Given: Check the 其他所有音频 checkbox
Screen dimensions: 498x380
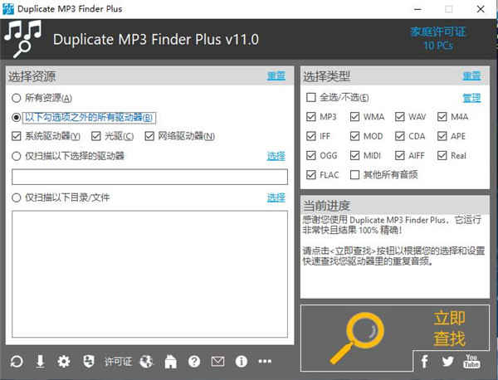Looking at the screenshot, I should pyautogui.click(x=354, y=174).
